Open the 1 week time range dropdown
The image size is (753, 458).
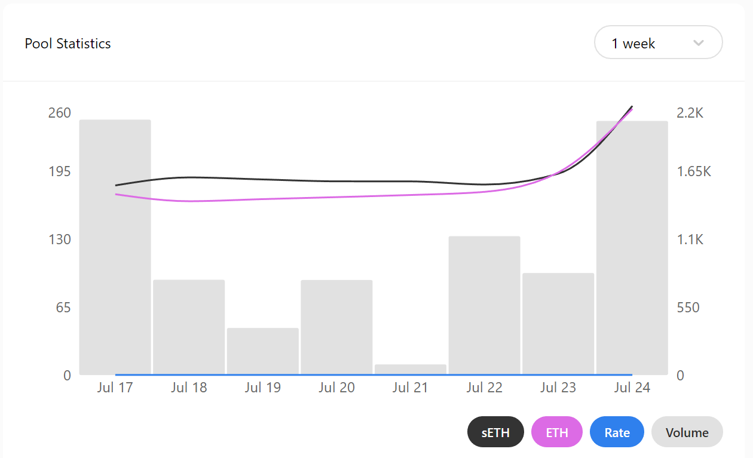click(658, 42)
